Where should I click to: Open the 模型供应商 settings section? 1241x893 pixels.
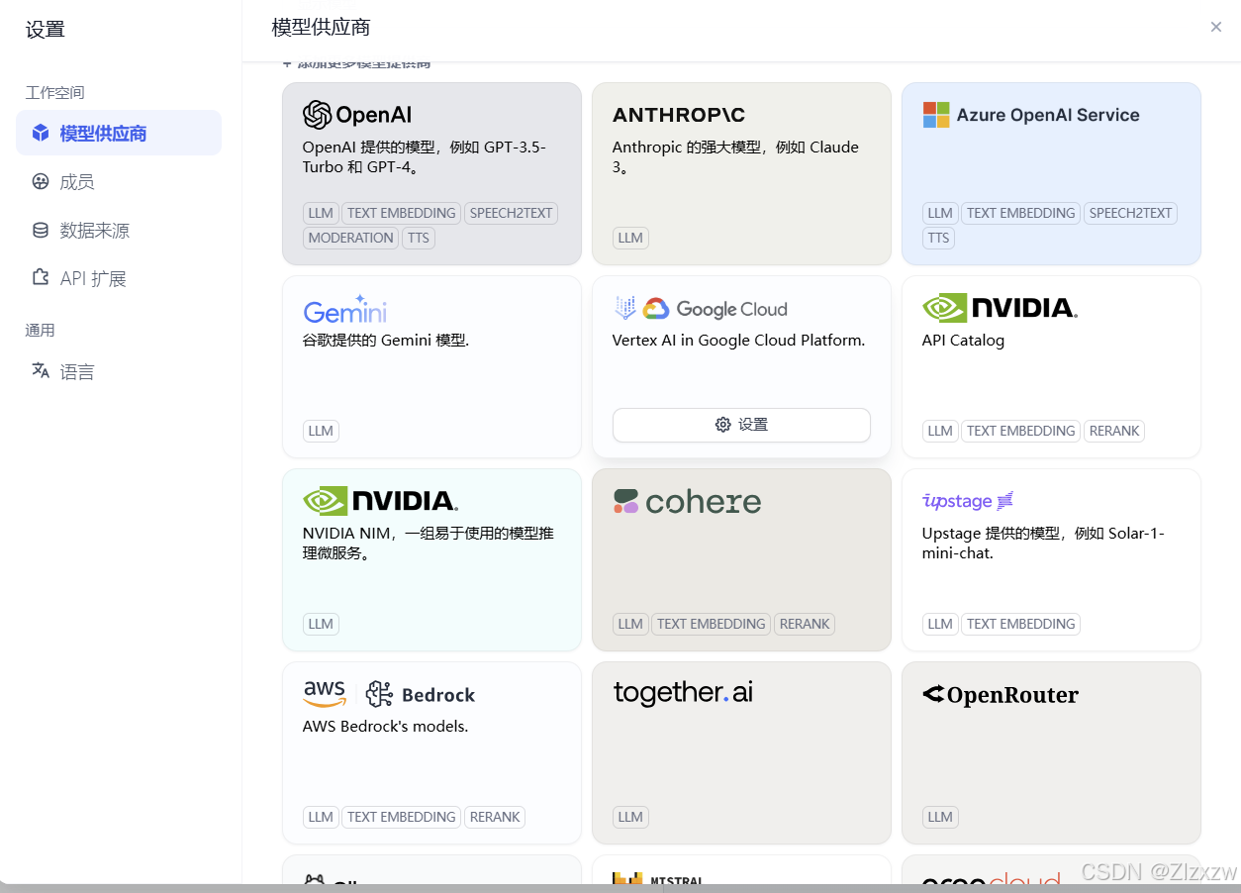point(119,133)
